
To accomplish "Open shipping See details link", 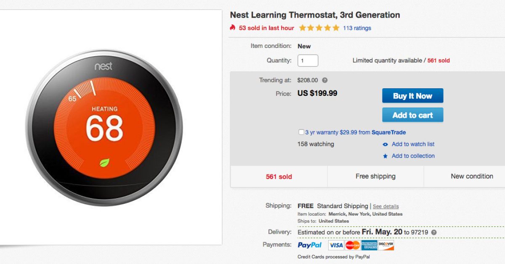I will coord(385,206).
